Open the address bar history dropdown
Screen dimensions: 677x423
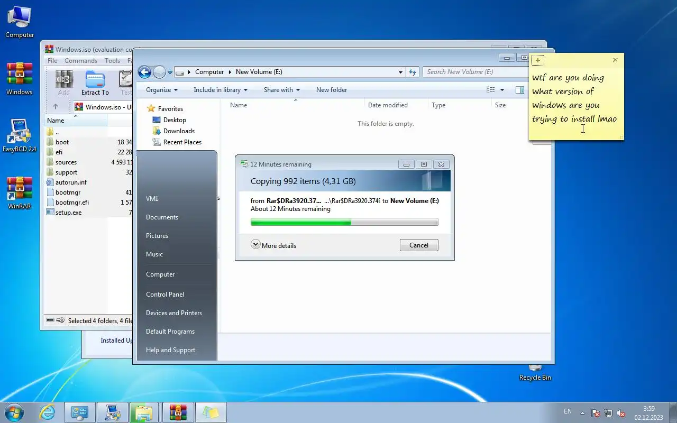[x=400, y=72]
